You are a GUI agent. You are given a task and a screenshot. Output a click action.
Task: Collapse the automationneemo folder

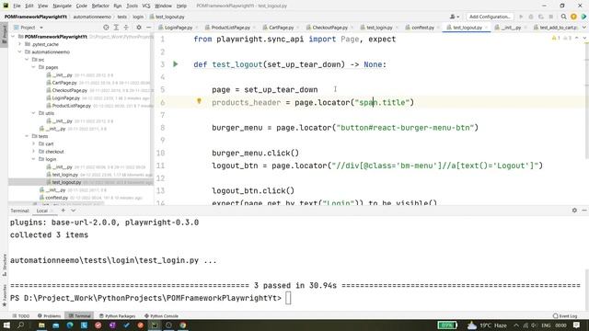(20, 51)
